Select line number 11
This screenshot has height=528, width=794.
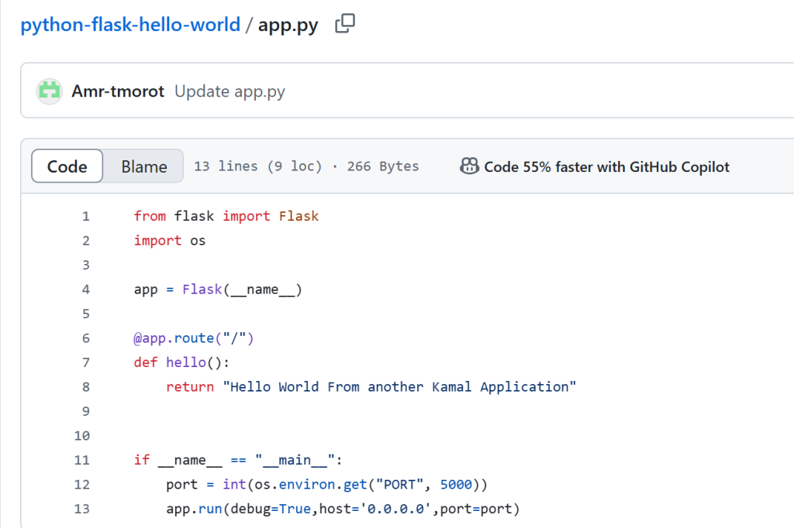(82, 460)
